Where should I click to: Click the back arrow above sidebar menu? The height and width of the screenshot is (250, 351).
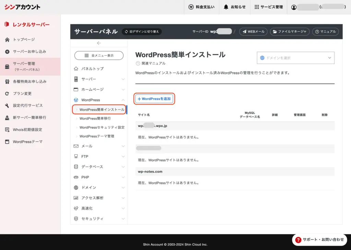click(x=99, y=43)
